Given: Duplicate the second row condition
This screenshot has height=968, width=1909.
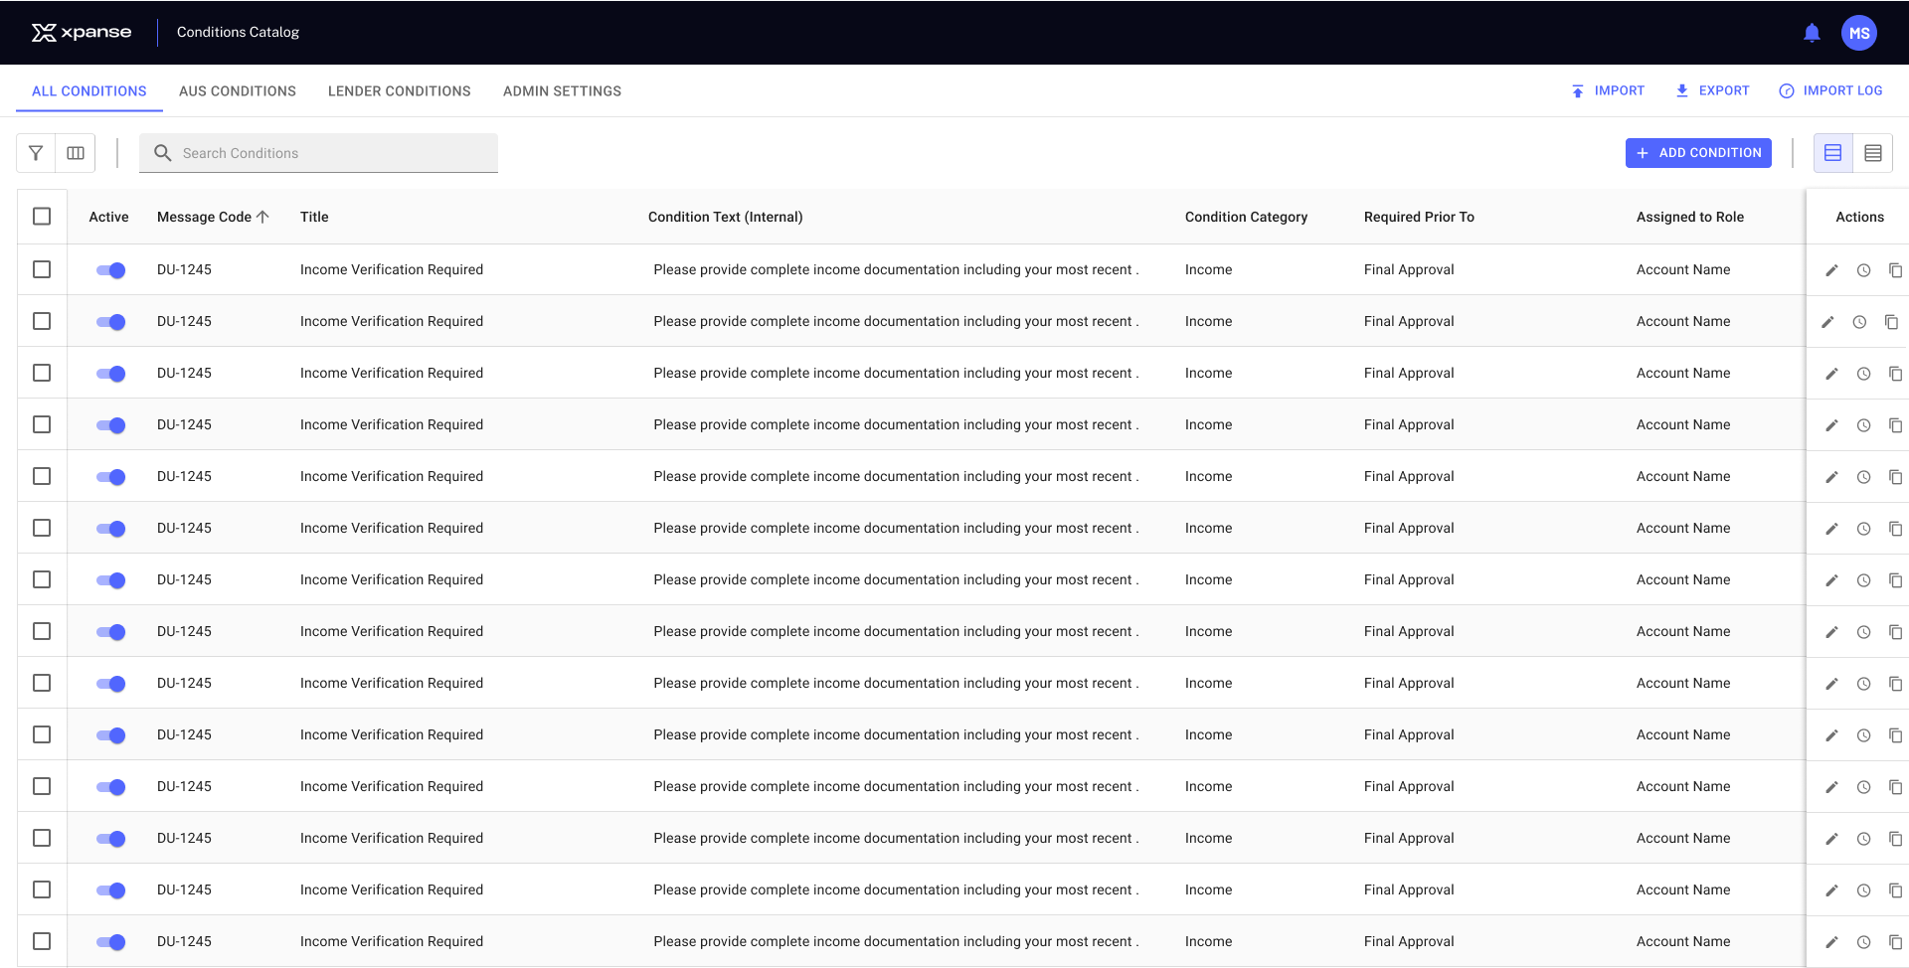Looking at the screenshot, I should coord(1891,322).
